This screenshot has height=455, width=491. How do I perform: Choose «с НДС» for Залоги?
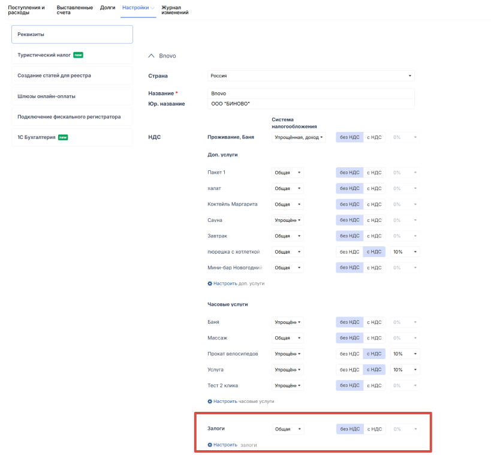click(x=374, y=429)
